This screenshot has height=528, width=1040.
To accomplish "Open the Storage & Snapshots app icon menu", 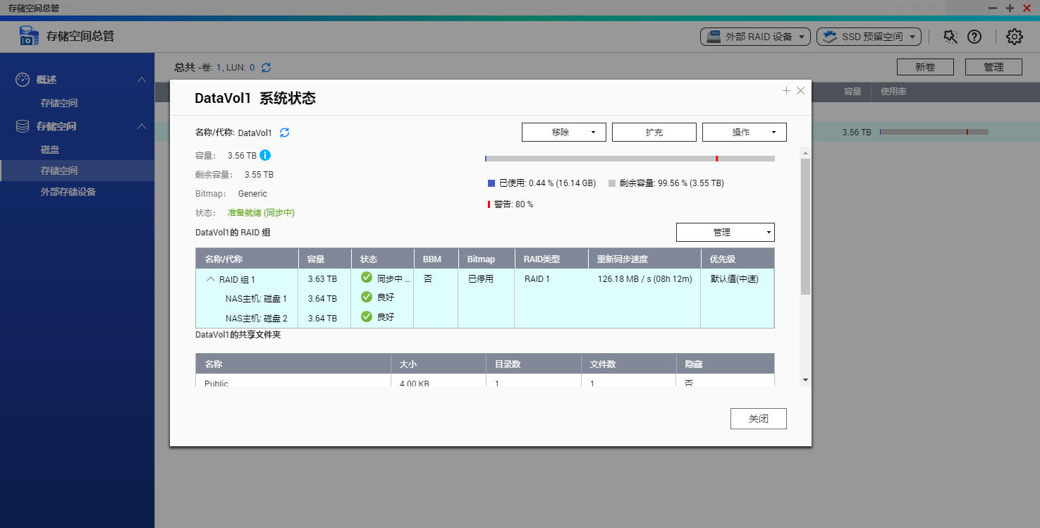I will [x=28, y=35].
